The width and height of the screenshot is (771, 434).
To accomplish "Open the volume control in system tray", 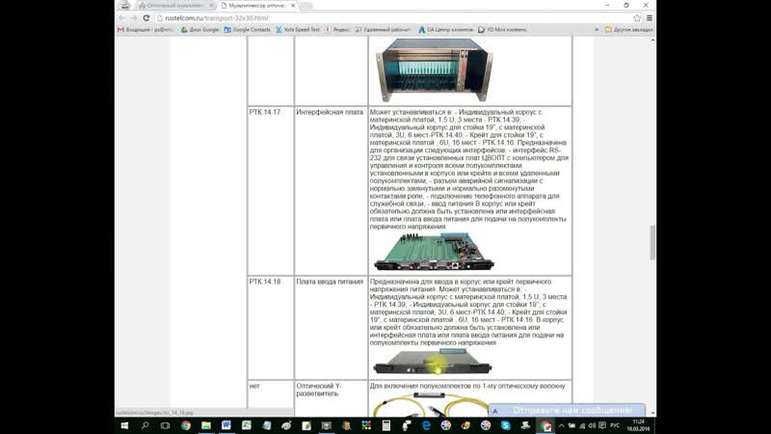I will pos(592,425).
